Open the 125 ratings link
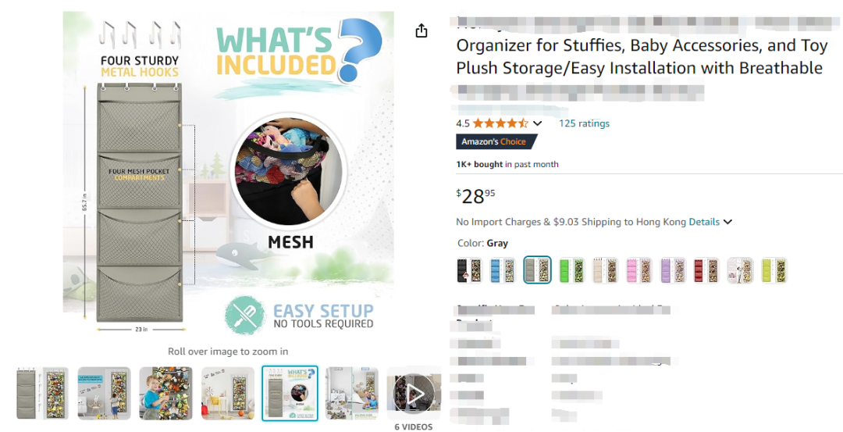 click(x=584, y=123)
